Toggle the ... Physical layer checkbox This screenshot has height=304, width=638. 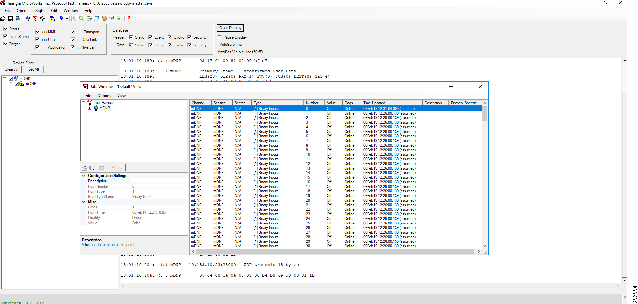[x=73, y=47]
